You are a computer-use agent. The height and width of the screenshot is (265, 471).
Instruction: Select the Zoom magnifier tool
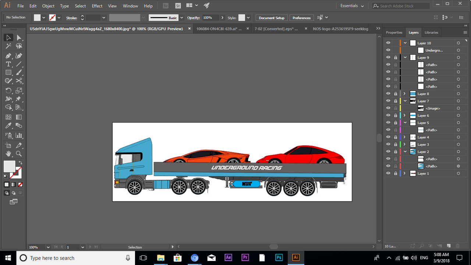pos(19,154)
